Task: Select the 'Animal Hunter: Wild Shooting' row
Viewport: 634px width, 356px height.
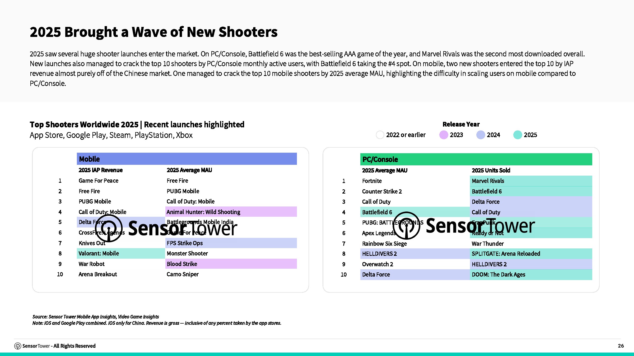Action: tap(231, 212)
